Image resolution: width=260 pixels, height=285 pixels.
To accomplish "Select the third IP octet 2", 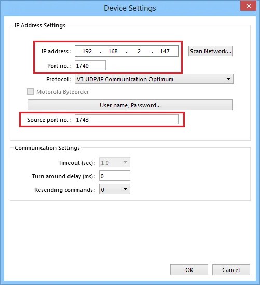I will (139, 51).
